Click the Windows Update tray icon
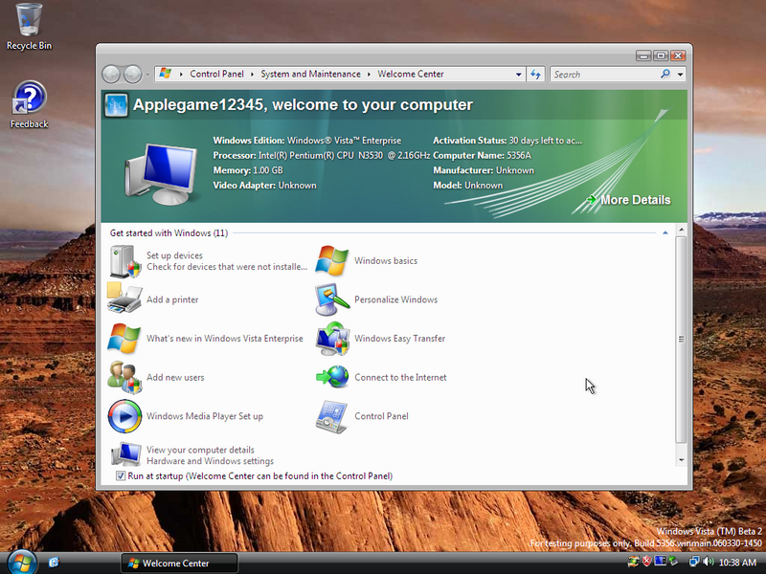This screenshot has width=766, height=574. [x=633, y=562]
